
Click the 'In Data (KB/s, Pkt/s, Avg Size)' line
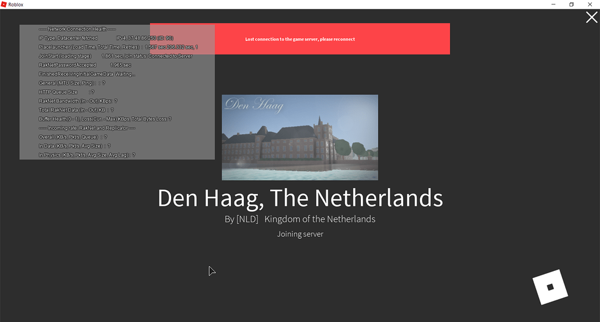point(74,146)
